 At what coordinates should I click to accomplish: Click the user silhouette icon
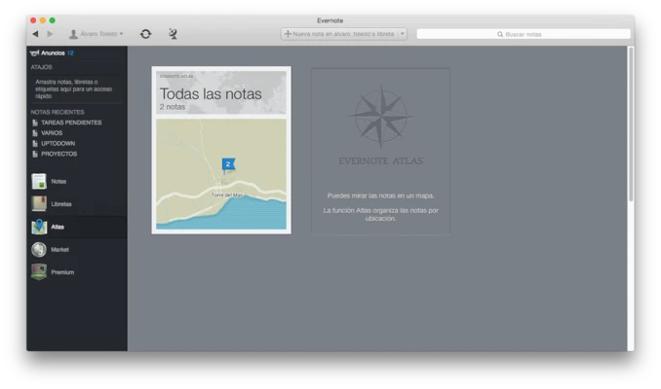[x=73, y=34]
